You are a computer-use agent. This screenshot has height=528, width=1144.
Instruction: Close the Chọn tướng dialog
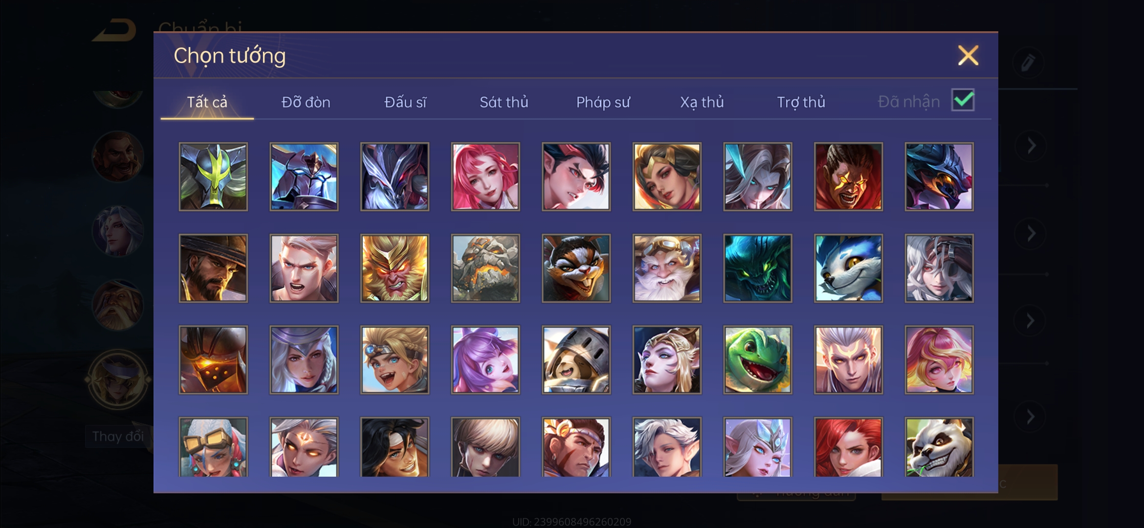click(x=968, y=55)
